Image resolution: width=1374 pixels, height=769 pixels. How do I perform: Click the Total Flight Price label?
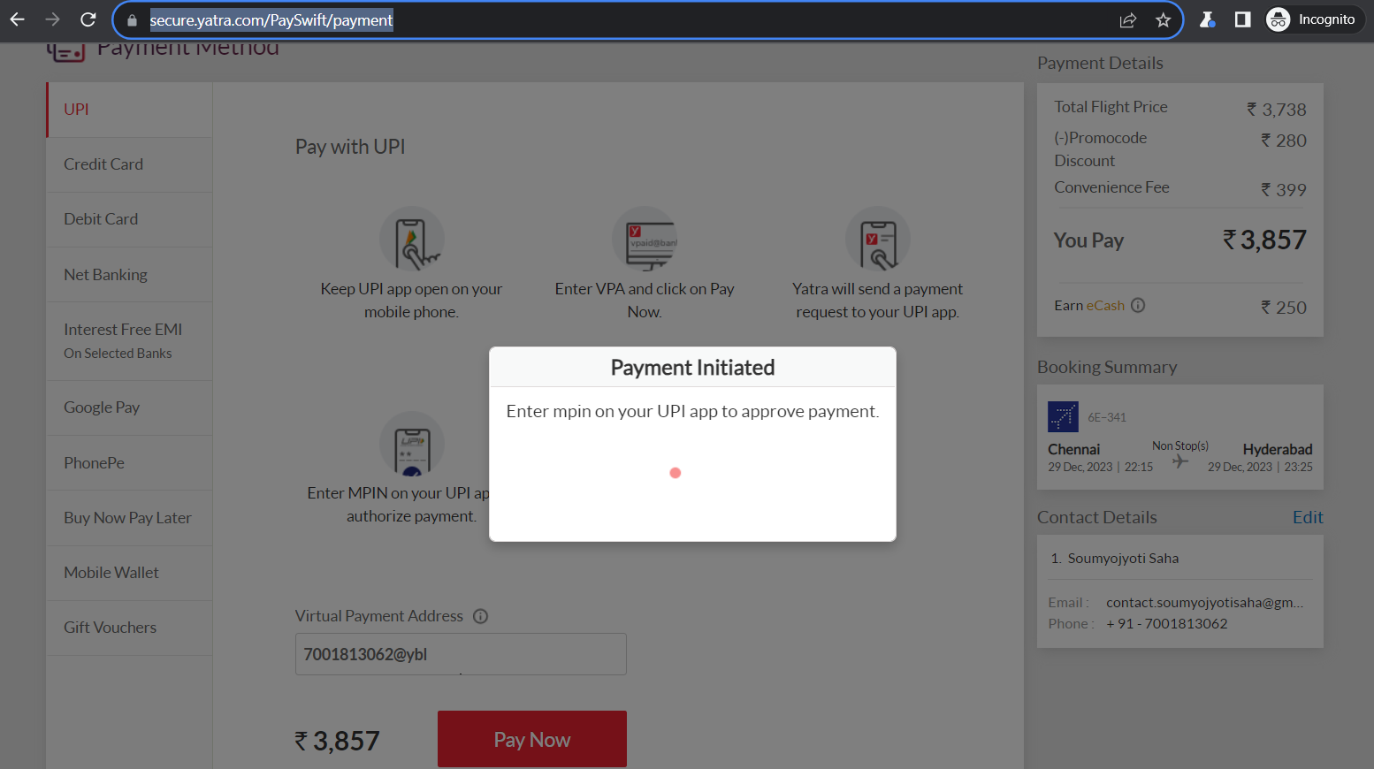[x=1111, y=107]
